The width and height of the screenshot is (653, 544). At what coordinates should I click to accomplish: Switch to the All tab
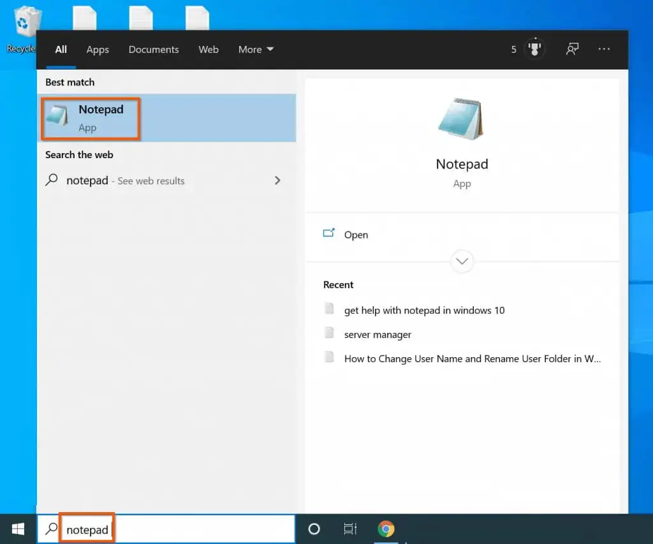pos(61,50)
